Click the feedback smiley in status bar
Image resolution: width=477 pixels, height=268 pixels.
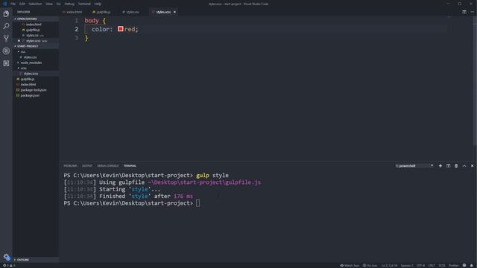pyautogui.click(x=464, y=266)
